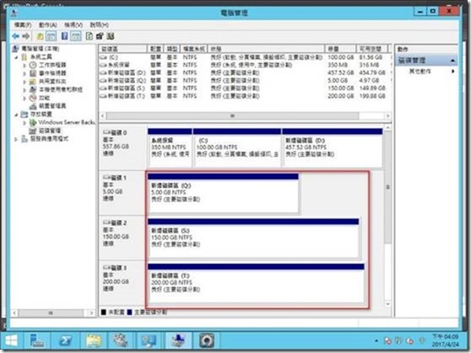
Task: Select Windows Server Backup green icon
Action: click(x=33, y=122)
